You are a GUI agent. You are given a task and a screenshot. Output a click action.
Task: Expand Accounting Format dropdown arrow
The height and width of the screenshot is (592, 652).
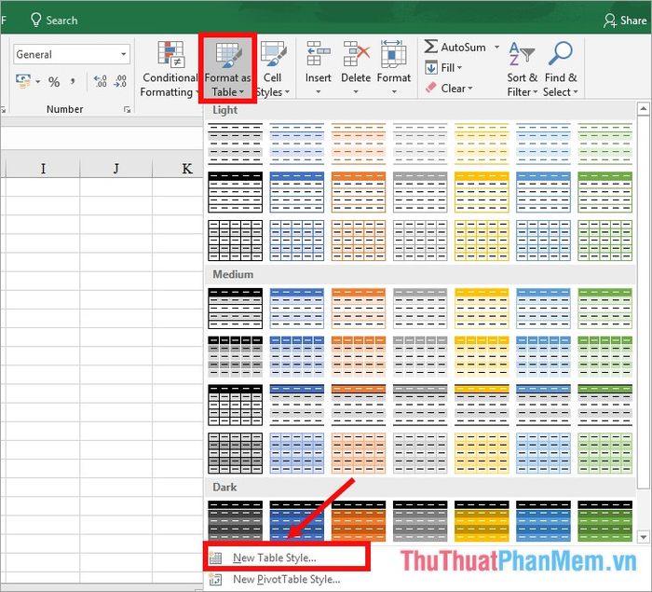38,81
